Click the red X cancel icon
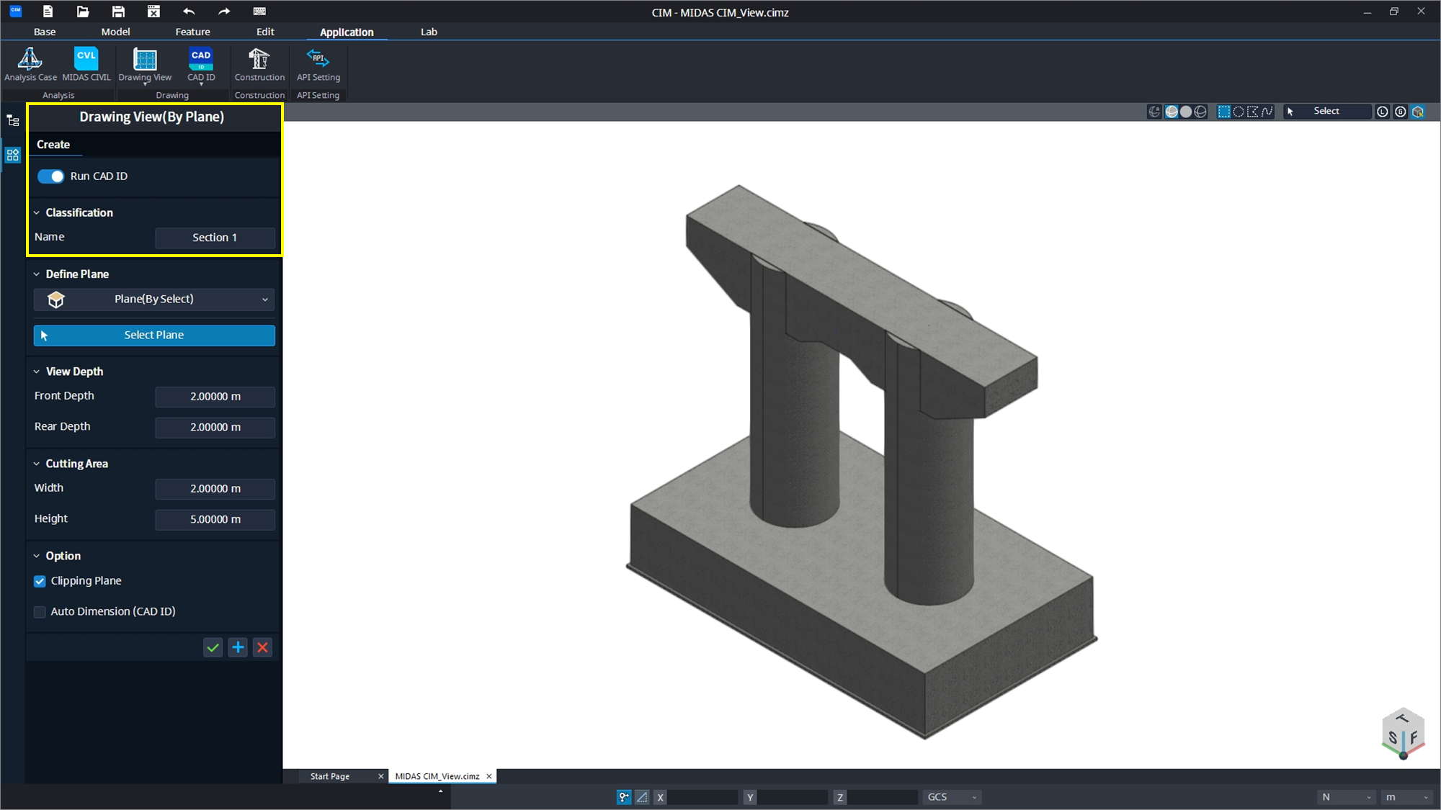This screenshot has height=810, width=1441. pos(263,647)
